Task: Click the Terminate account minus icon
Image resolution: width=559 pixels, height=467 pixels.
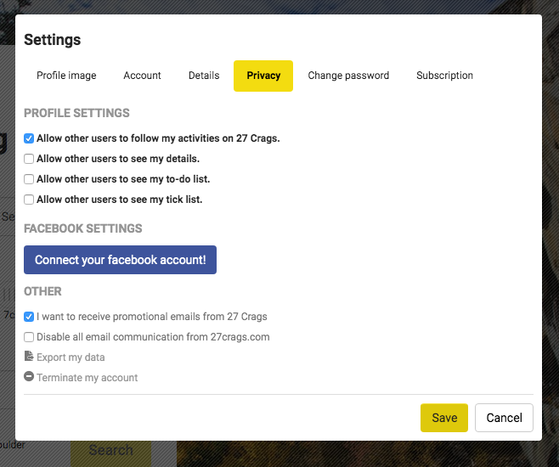Action: click(29, 376)
